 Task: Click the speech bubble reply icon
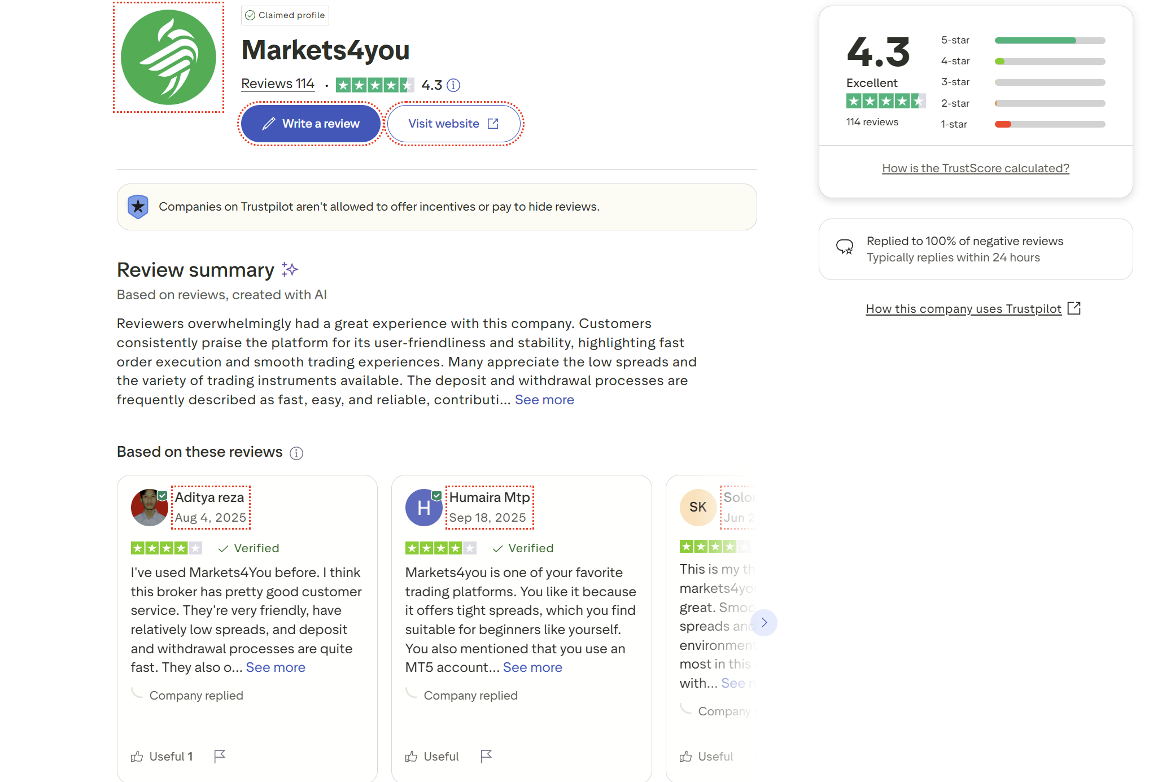[845, 246]
